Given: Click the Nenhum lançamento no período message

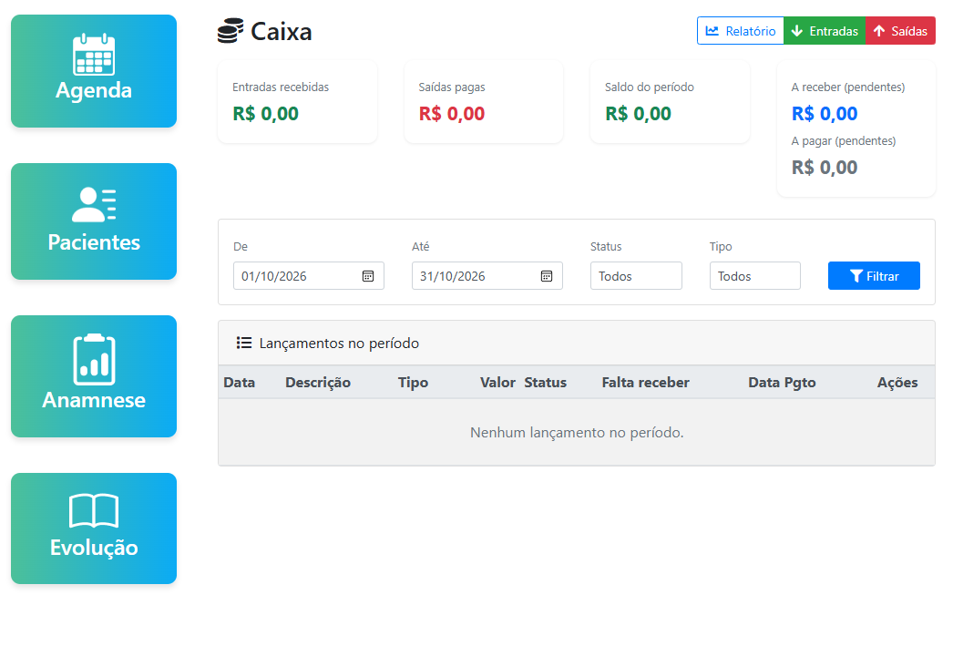Looking at the screenshot, I should click(x=577, y=432).
